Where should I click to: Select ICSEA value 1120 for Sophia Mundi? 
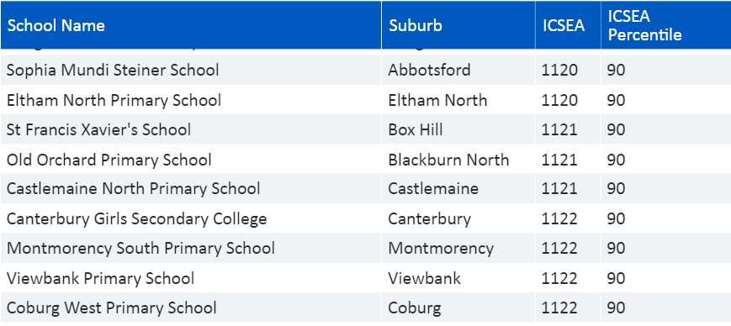coord(559,70)
